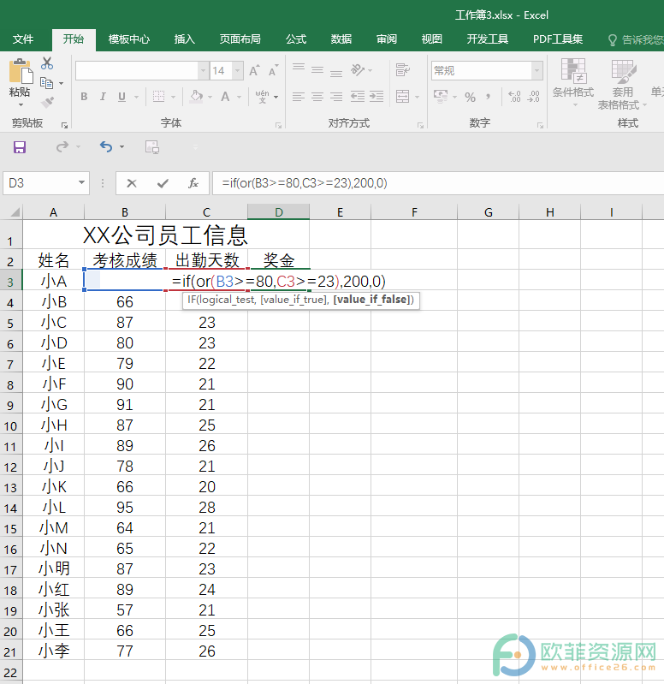Click the text orientation icon
Viewport: 664px width, 684px height.
[358, 70]
